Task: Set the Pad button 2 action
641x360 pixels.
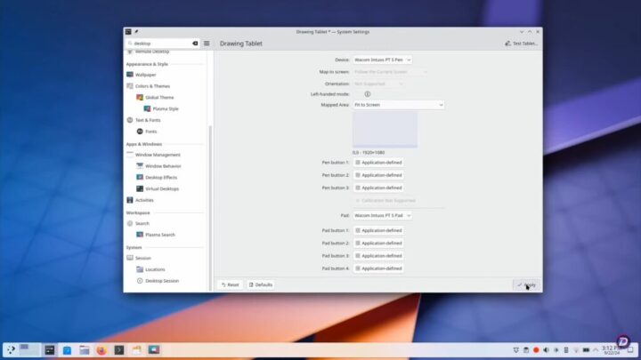Action: point(378,244)
